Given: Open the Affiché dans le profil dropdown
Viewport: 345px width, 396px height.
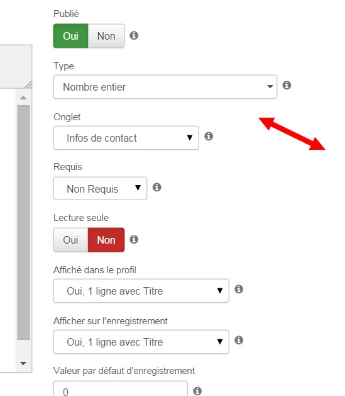Looking at the screenshot, I should 141,291.
